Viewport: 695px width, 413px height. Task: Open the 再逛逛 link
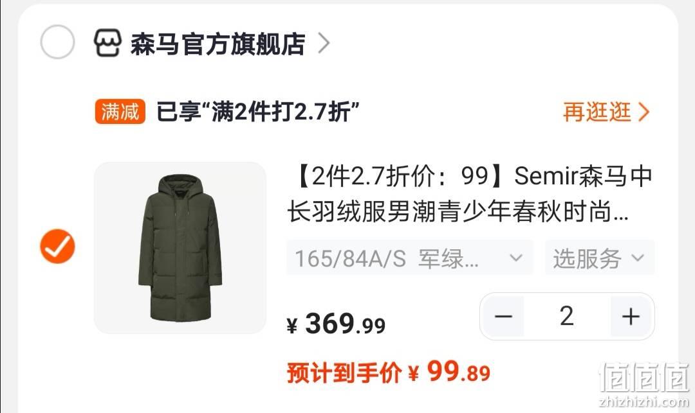coord(597,111)
